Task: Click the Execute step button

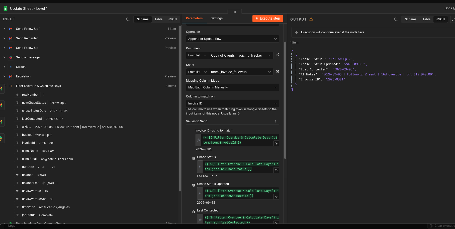Action: point(268,19)
